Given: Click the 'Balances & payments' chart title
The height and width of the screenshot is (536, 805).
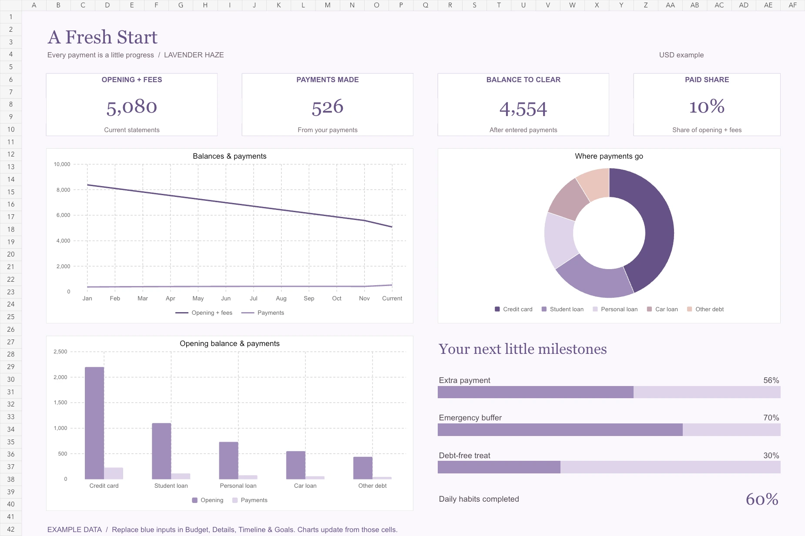Looking at the screenshot, I should (x=230, y=156).
